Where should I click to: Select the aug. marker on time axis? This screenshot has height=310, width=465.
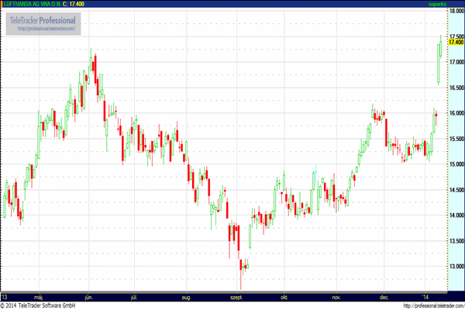[186, 298]
